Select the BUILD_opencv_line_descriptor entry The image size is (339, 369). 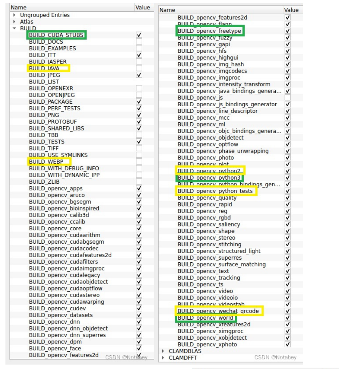click(x=218, y=111)
